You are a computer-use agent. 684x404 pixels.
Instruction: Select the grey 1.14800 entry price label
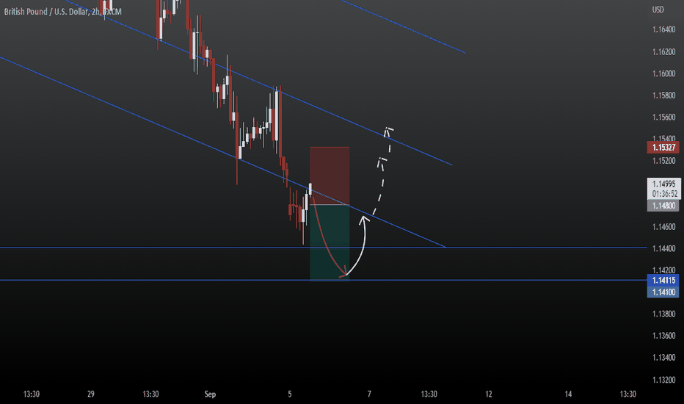pyautogui.click(x=663, y=206)
